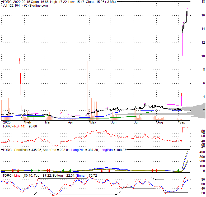The height and width of the screenshot is (197, 206).
Task: Click the '14' price axis label
Action: click(203, 29)
